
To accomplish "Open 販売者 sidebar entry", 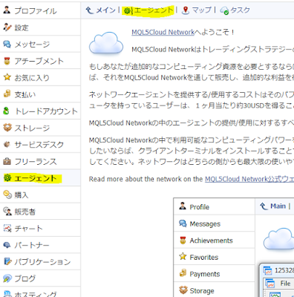I will 40,212.
